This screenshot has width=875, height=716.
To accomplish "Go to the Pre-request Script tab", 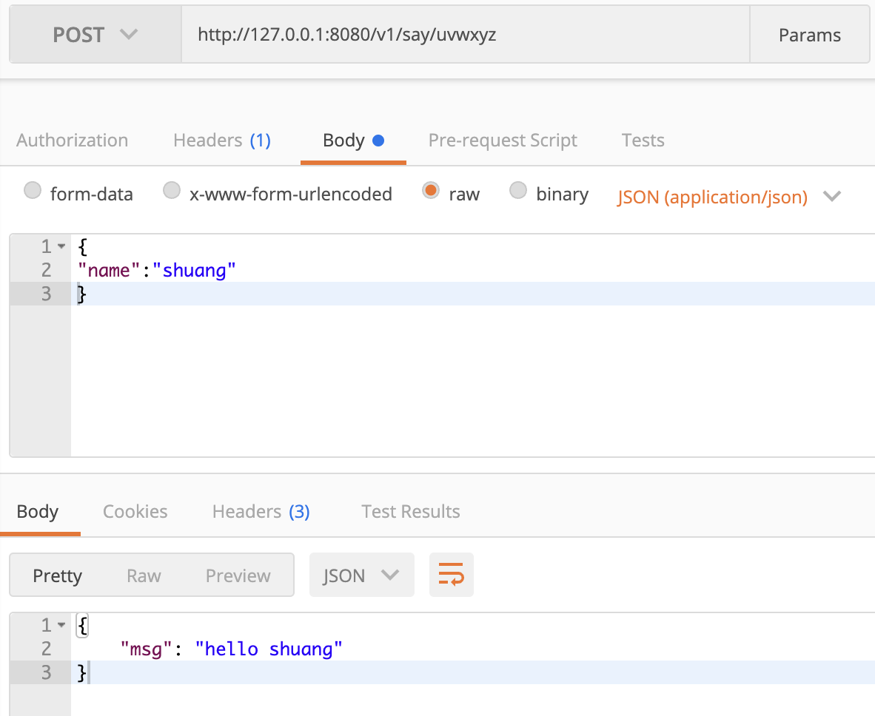I will [x=503, y=141].
